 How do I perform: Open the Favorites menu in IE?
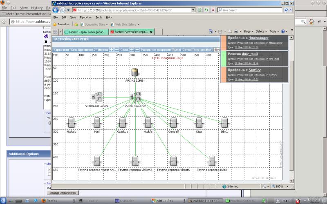pos(86,18)
